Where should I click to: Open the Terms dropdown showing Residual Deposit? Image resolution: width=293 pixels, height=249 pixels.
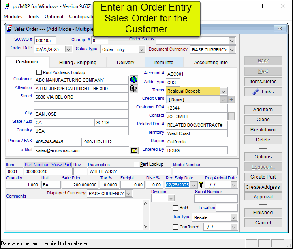coord(223,91)
